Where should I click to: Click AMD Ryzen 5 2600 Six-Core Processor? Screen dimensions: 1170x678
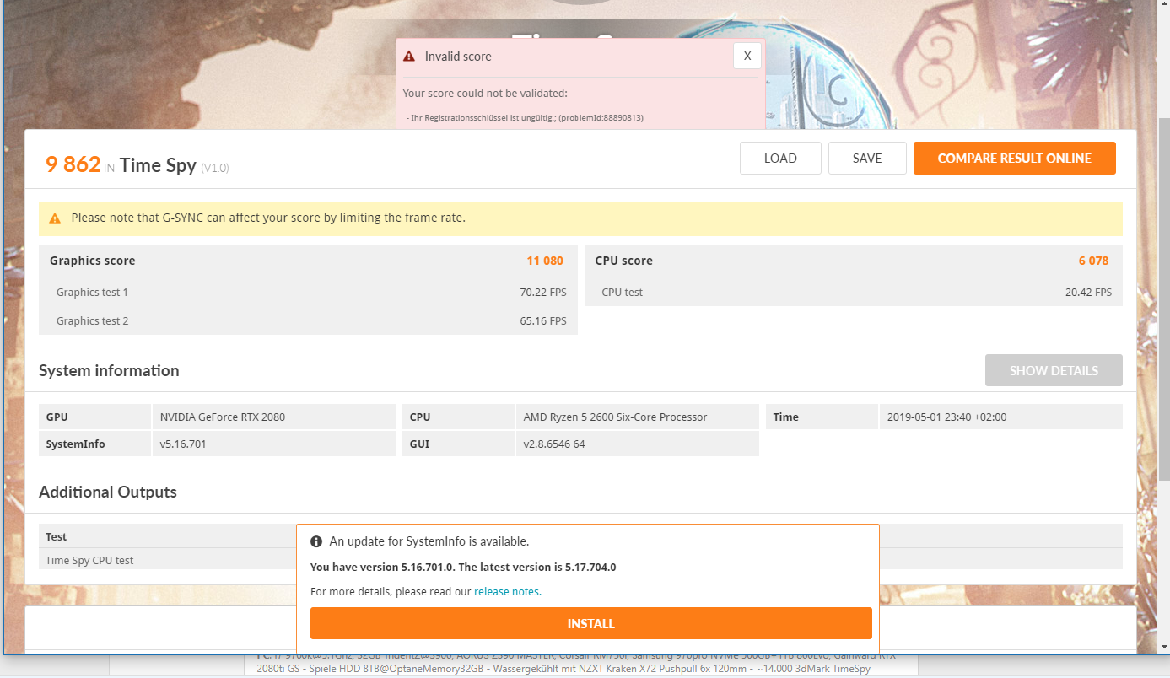pos(615,417)
